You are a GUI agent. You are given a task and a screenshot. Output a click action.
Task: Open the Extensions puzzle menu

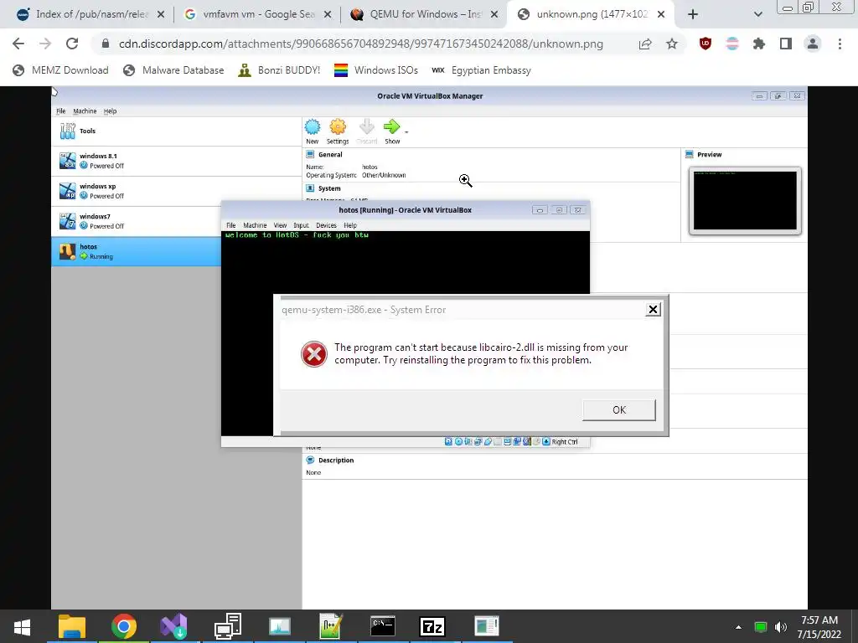(x=759, y=44)
